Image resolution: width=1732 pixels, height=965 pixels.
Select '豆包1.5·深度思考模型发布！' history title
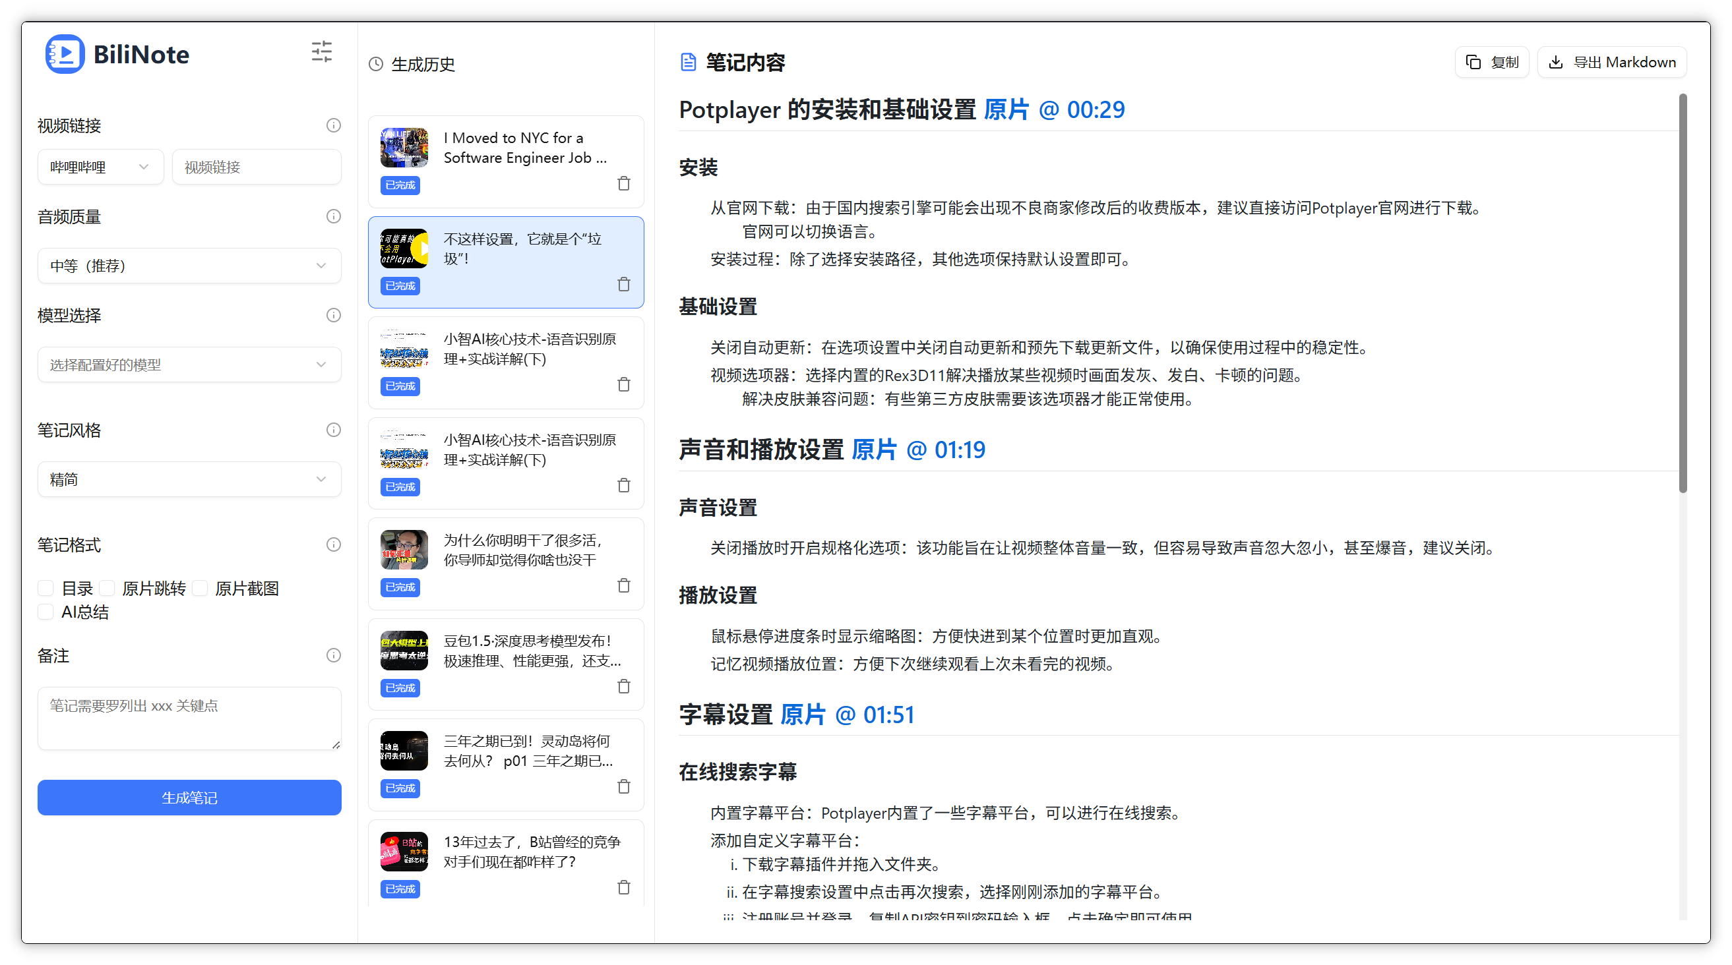532,651
